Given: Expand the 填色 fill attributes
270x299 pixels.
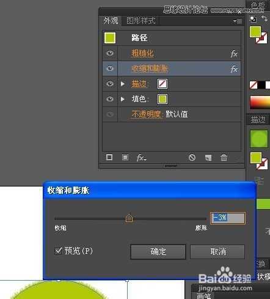Looking at the screenshot, I should (123, 99).
